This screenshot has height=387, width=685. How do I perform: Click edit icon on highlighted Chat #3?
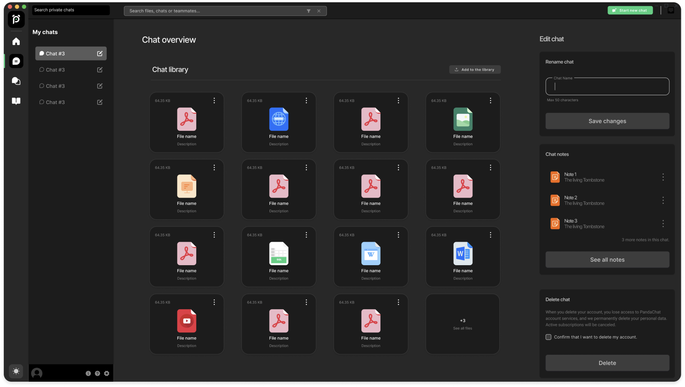click(100, 53)
